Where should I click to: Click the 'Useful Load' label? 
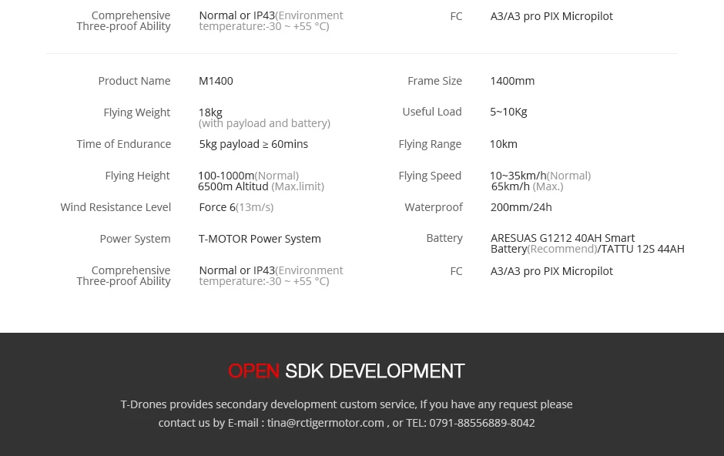click(432, 112)
